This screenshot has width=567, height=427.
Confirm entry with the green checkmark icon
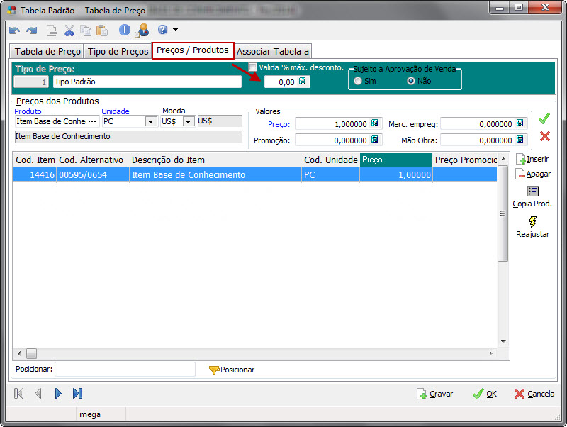[544, 118]
